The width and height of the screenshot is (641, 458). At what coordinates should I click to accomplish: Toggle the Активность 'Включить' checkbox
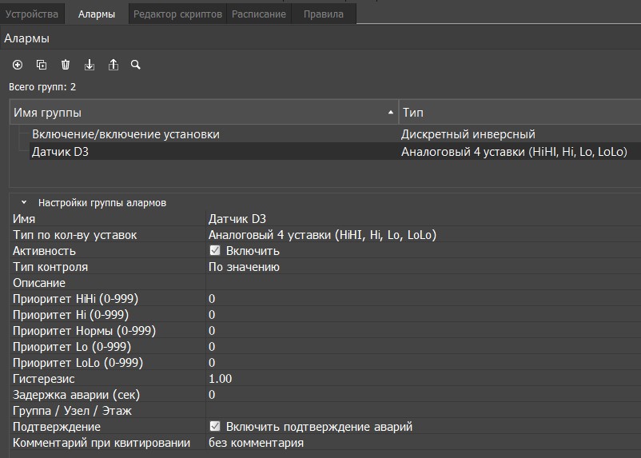click(214, 251)
